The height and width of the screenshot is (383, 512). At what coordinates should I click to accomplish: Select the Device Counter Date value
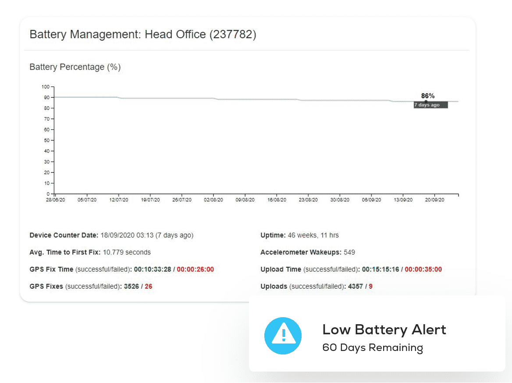[x=146, y=235]
